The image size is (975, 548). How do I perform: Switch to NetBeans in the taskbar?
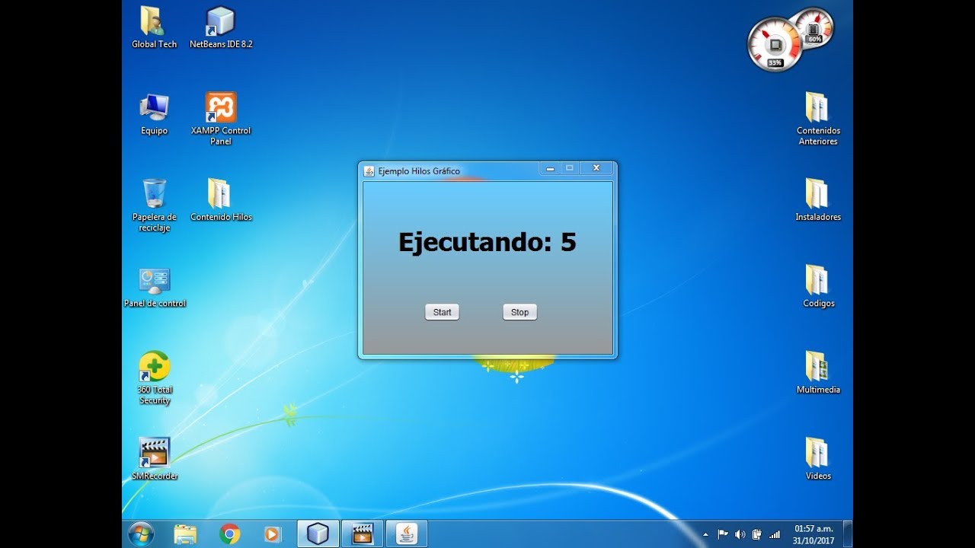[318, 534]
